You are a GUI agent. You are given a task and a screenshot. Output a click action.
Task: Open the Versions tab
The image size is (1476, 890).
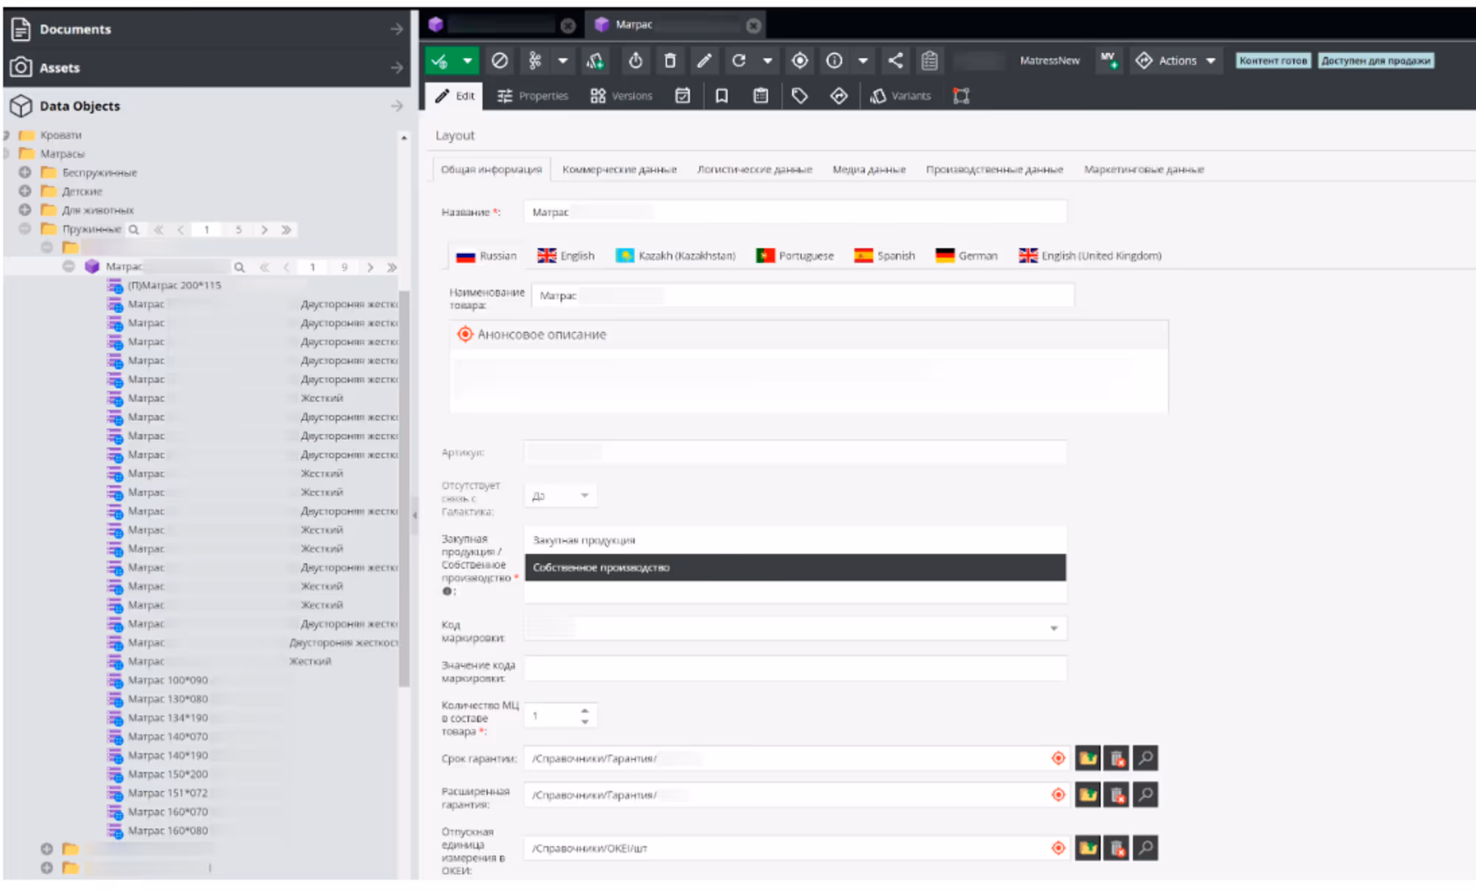pyautogui.click(x=621, y=96)
